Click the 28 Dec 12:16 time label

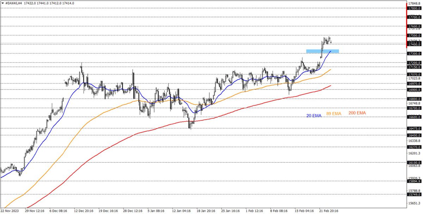pos(133,211)
